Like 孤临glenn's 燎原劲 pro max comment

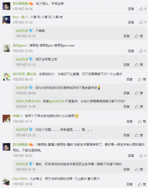pyautogui.click(x=143, y=51)
